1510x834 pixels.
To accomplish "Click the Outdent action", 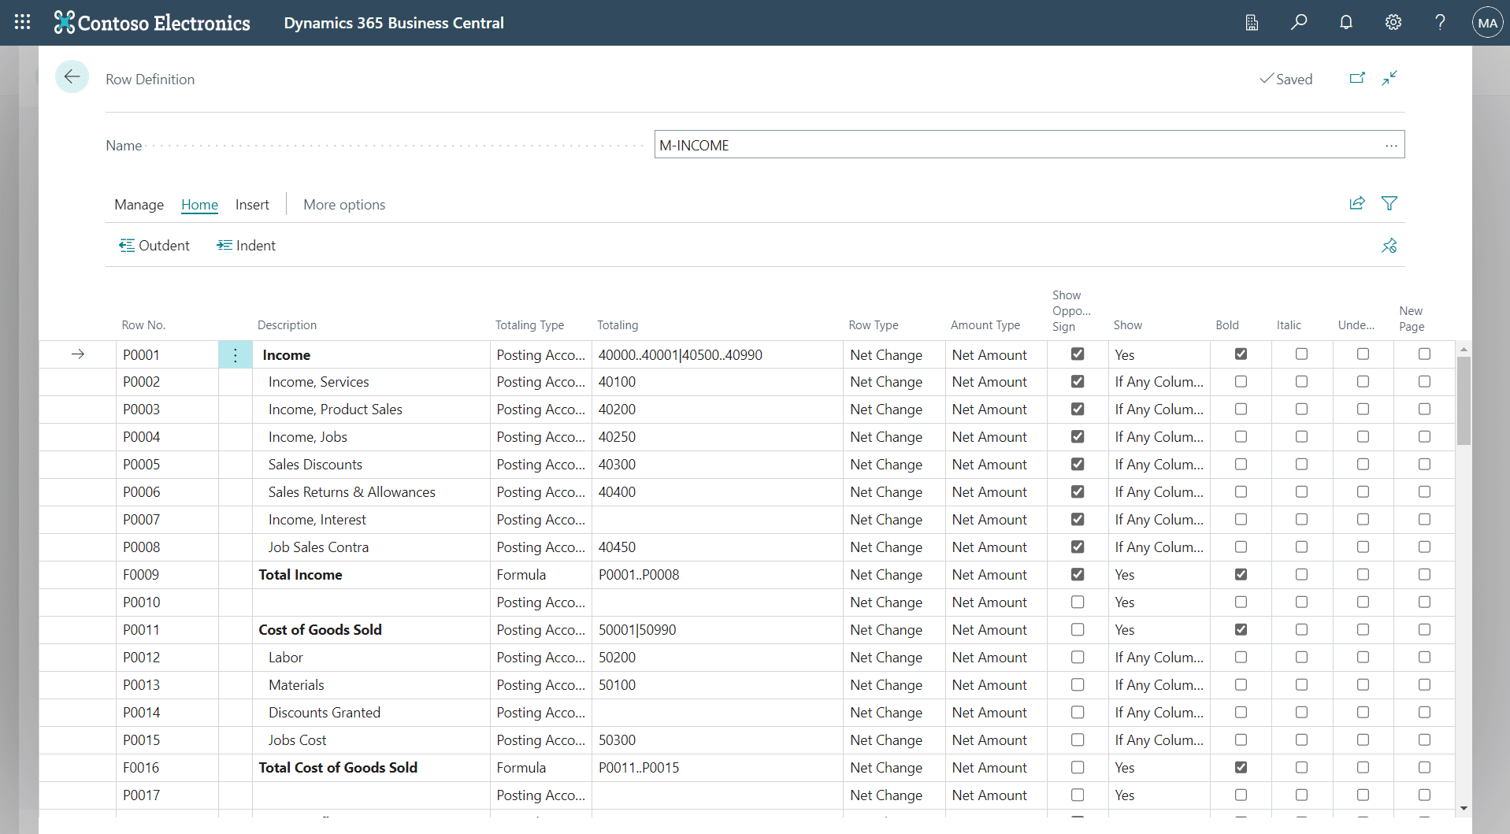I will (154, 246).
